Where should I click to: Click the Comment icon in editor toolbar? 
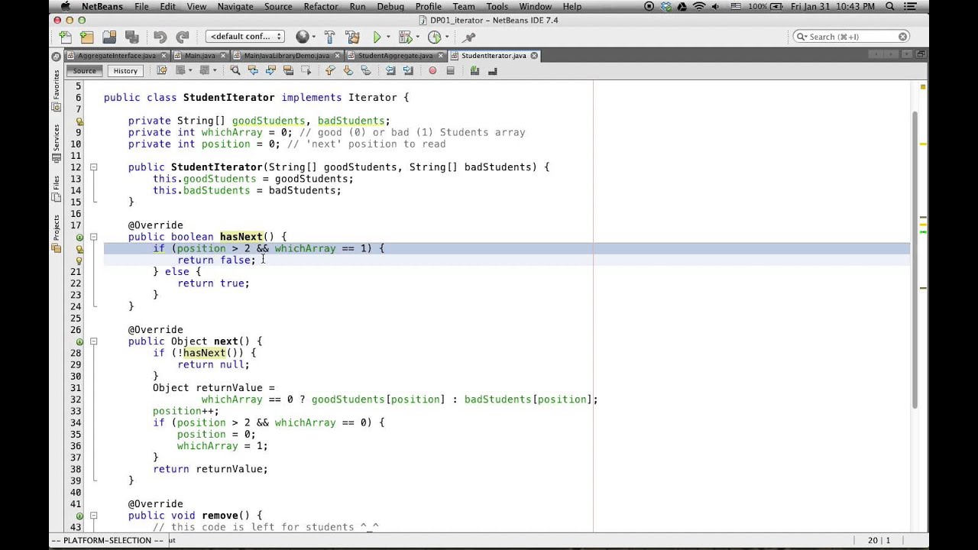pos(474,70)
